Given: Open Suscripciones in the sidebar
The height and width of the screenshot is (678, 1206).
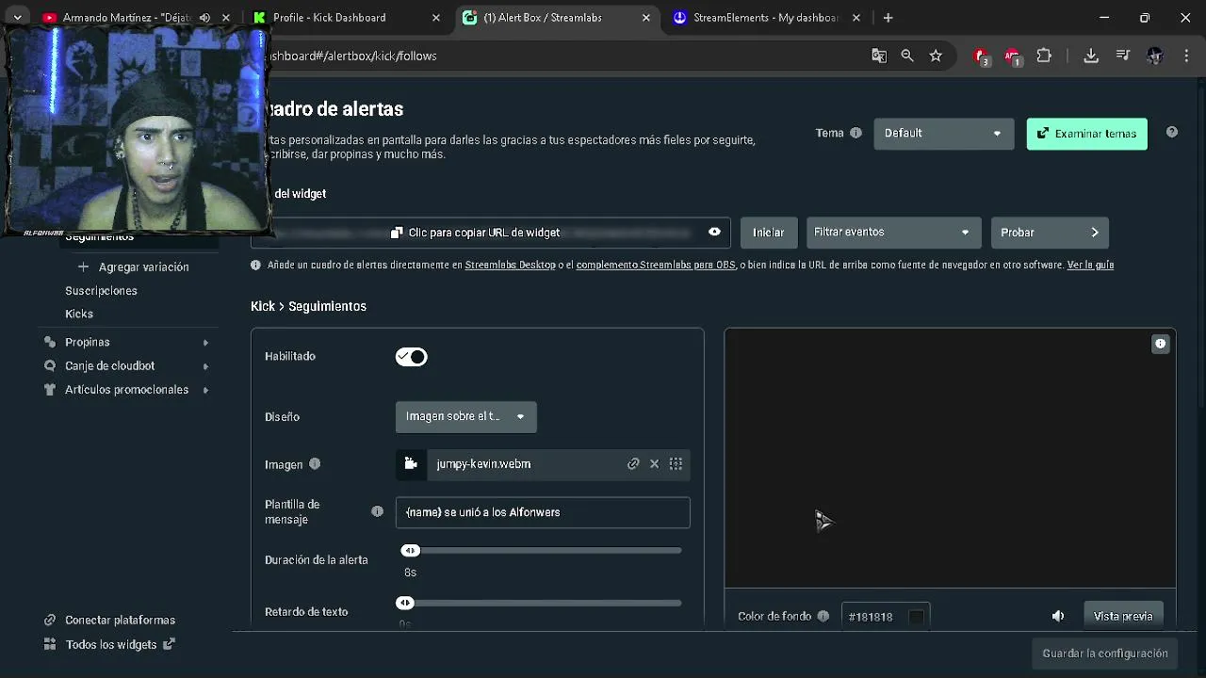Looking at the screenshot, I should 101,290.
